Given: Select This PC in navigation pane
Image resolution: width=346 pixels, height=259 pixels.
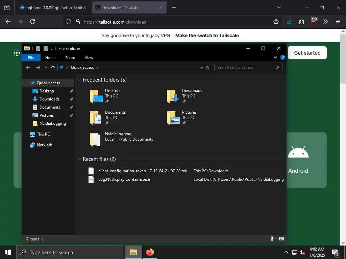Looking at the screenshot, I should [x=48, y=134].
